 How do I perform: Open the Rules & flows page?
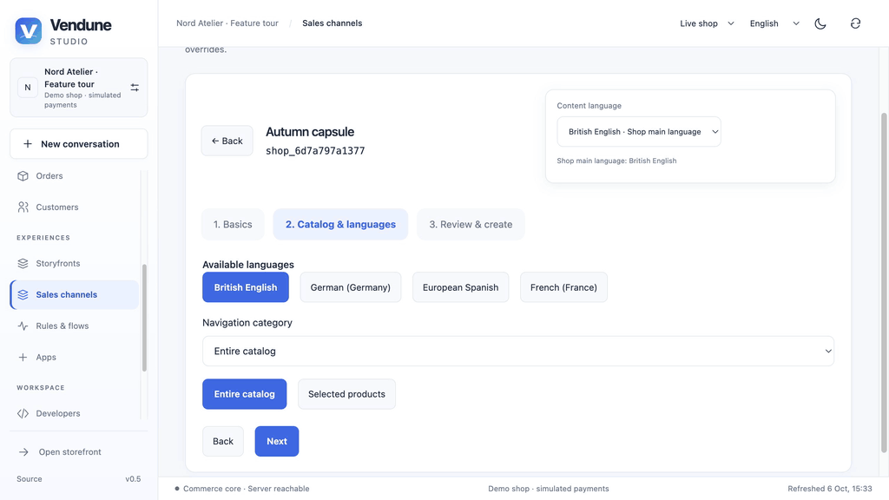click(75, 326)
